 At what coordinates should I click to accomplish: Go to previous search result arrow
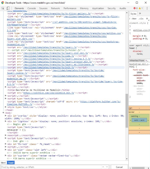[103, 167]
